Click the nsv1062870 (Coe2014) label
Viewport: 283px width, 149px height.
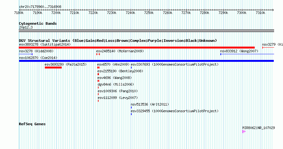click(38, 58)
